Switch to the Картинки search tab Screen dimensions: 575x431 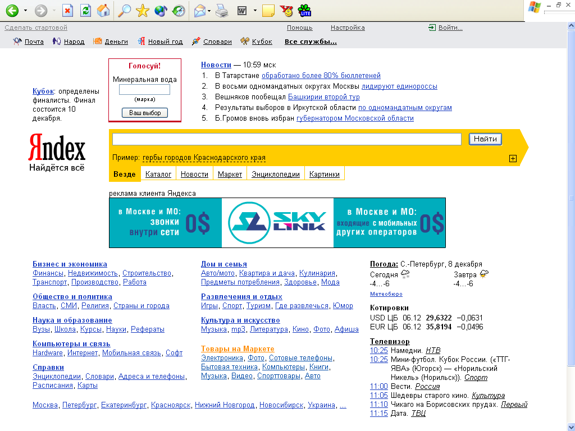coord(325,174)
